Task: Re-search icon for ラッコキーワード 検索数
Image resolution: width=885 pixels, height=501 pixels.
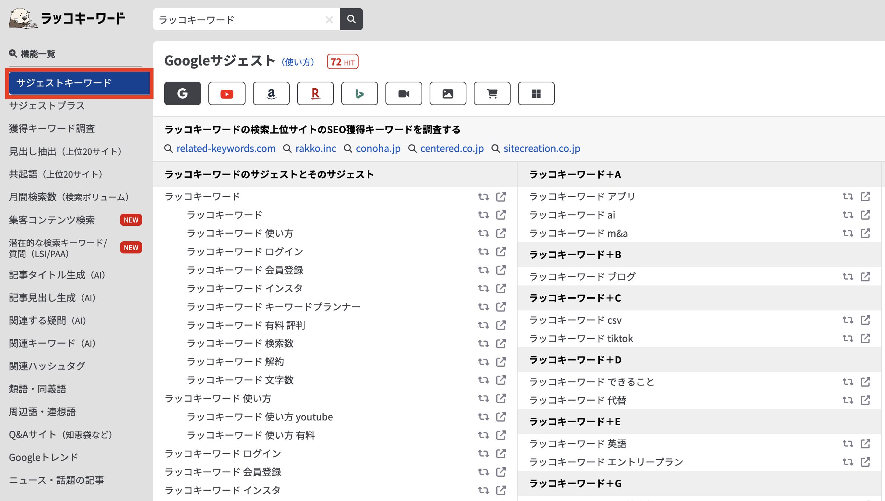Action: (483, 344)
